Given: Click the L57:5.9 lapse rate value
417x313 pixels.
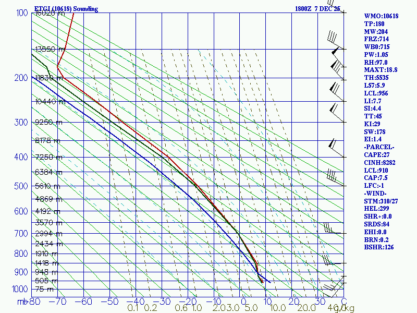Looking at the screenshot, I should [x=374, y=86].
